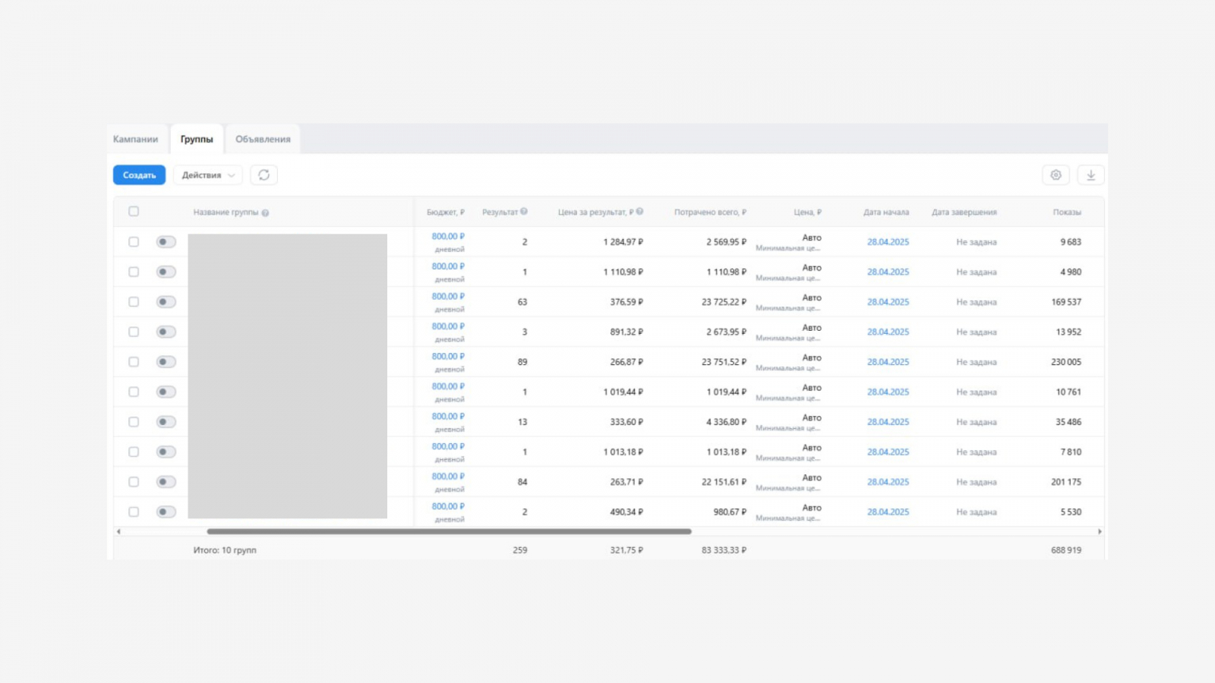Click Авто price in the 35 486 показы row
1215x683 pixels.
[812, 418]
